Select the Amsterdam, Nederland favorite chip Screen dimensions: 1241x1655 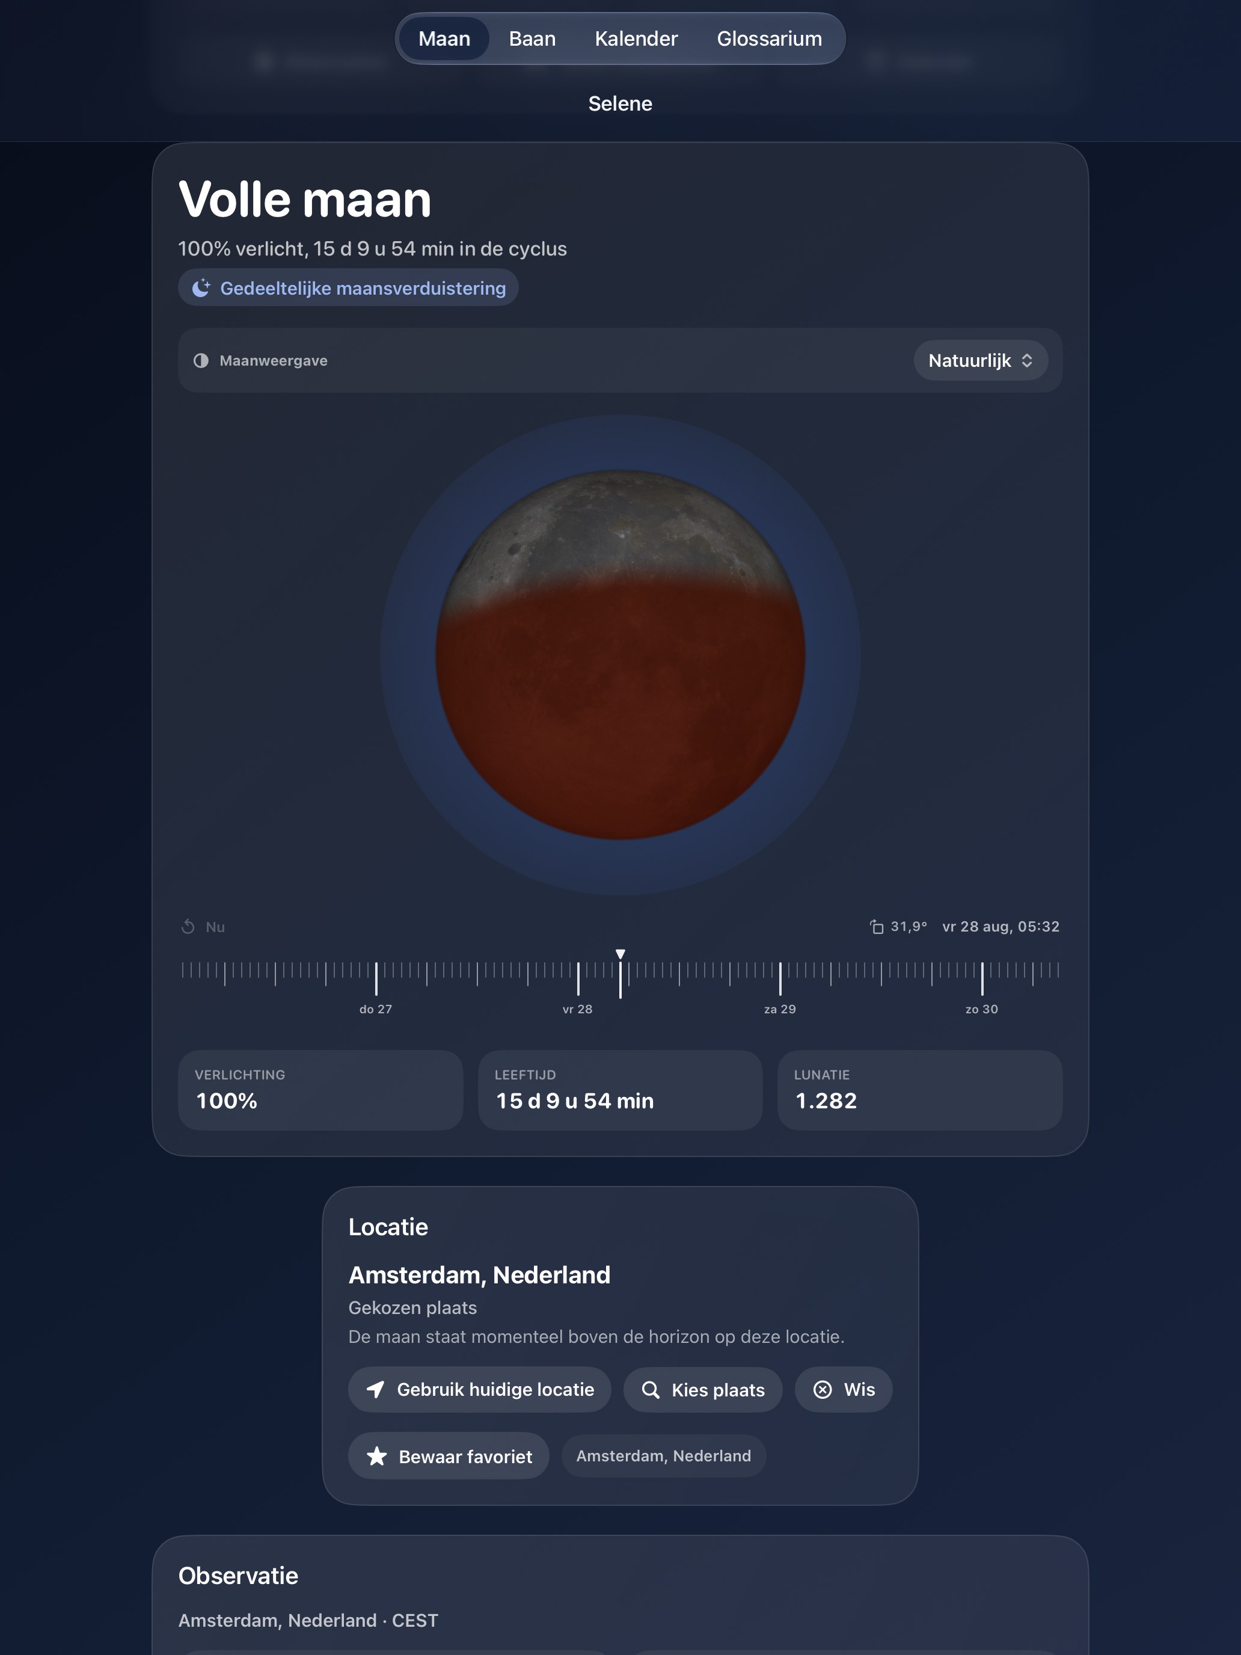coord(664,1456)
